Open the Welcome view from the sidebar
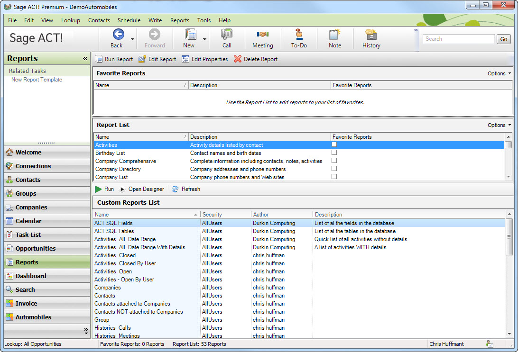The height and width of the screenshot is (352, 518). (x=47, y=153)
